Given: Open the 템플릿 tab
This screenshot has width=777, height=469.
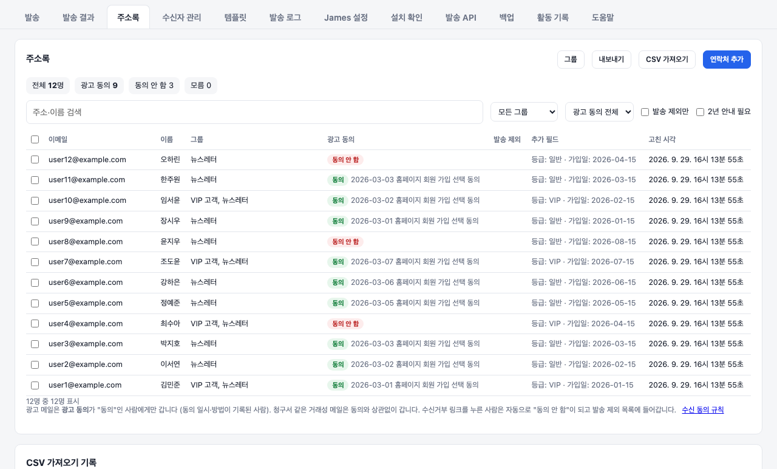Looking at the screenshot, I should point(236,18).
